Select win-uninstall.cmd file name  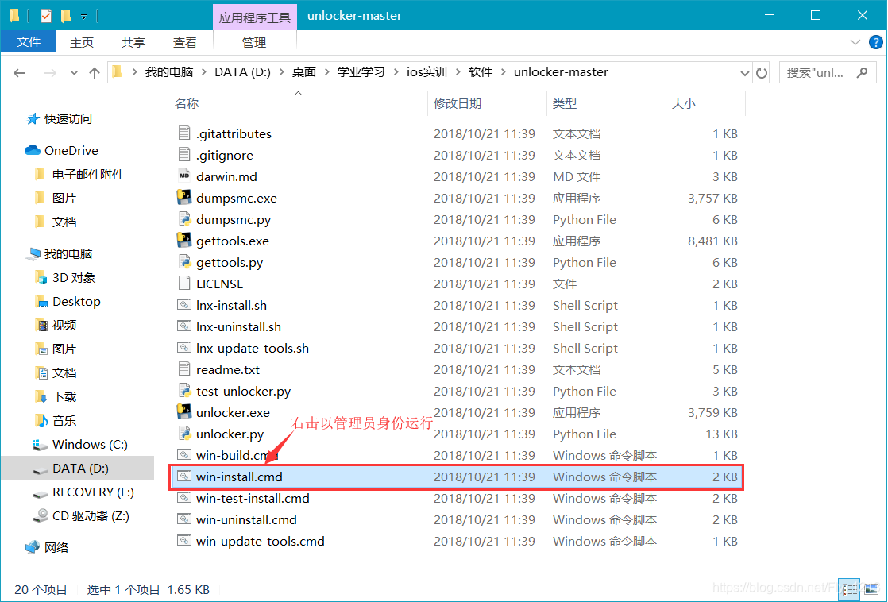(246, 520)
